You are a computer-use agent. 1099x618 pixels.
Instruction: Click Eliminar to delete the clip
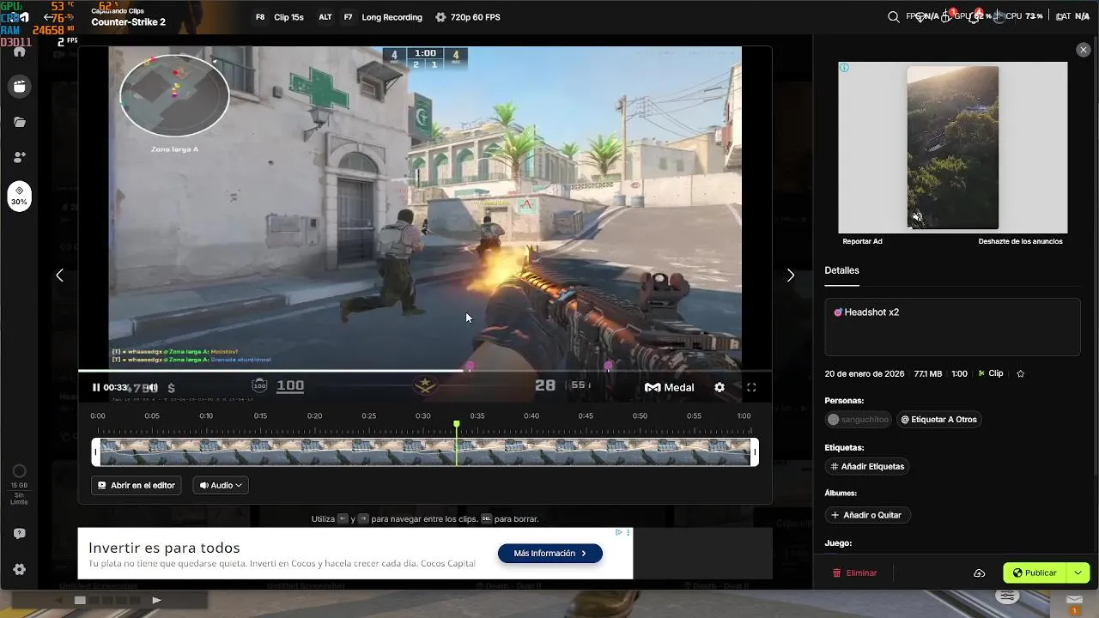(855, 573)
